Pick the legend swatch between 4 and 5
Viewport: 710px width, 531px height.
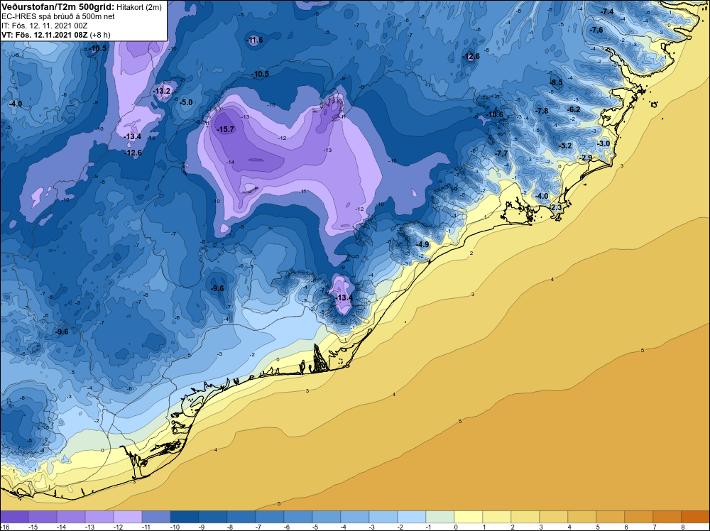582,517
